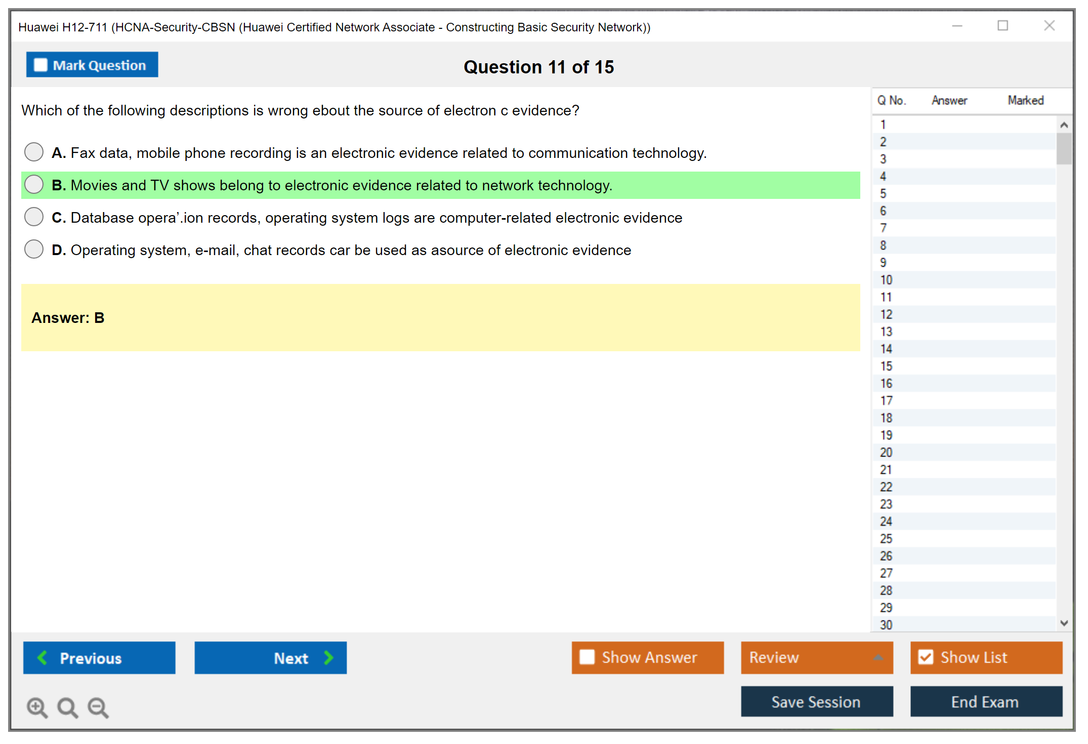Jump to question 12 in list
The height and width of the screenshot is (744, 1088).
[886, 314]
